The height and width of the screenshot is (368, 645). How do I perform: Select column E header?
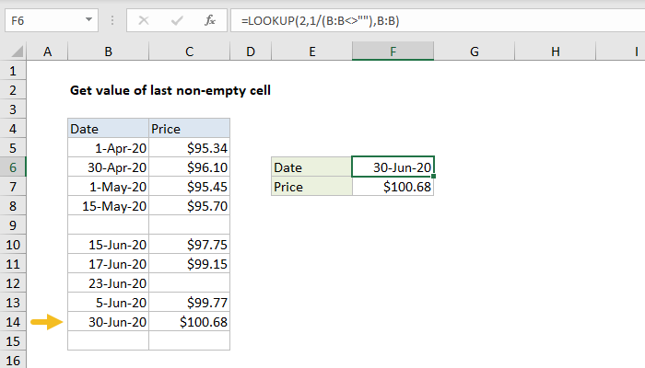311,52
